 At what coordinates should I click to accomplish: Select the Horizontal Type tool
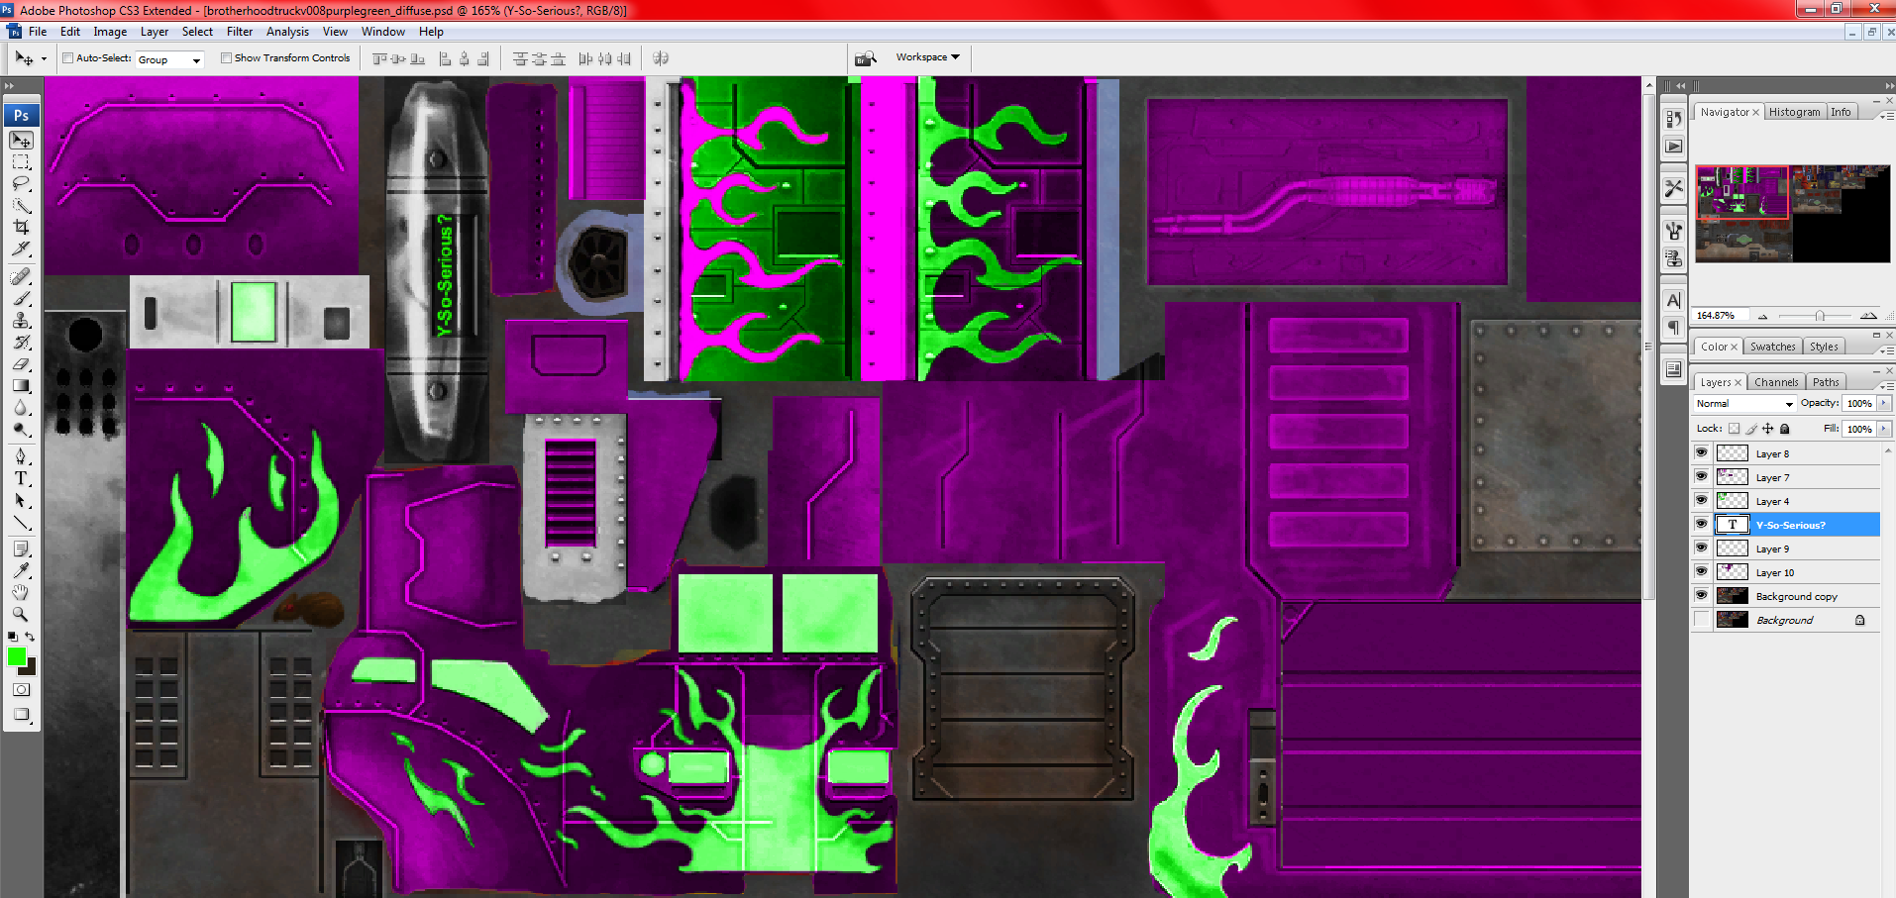(21, 477)
